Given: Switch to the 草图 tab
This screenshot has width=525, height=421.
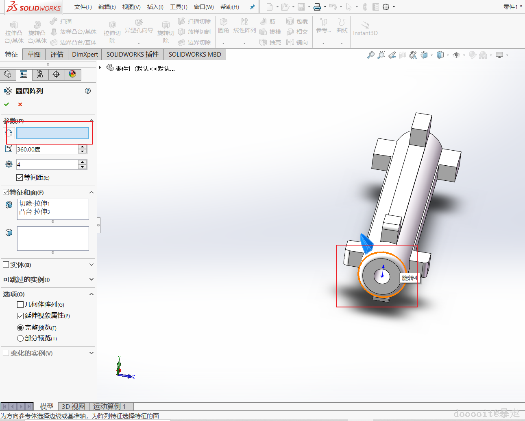Looking at the screenshot, I should 34,55.
